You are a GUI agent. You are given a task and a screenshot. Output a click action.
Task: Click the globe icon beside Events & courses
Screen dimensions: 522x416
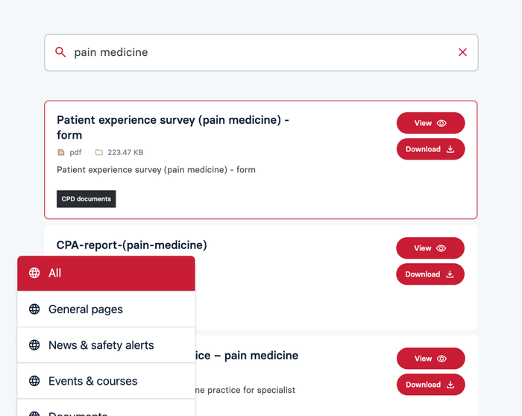pos(34,381)
